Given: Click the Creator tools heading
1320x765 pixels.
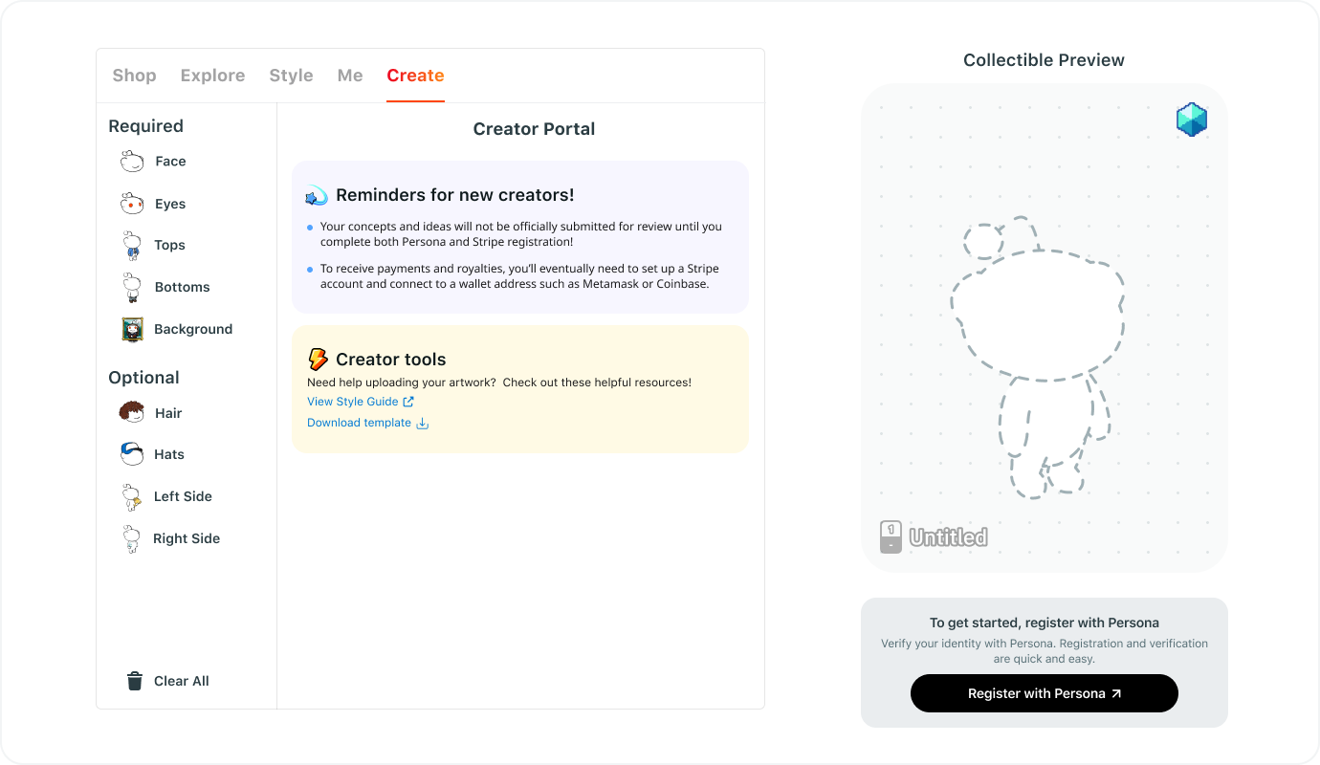Looking at the screenshot, I should pyautogui.click(x=390, y=360).
